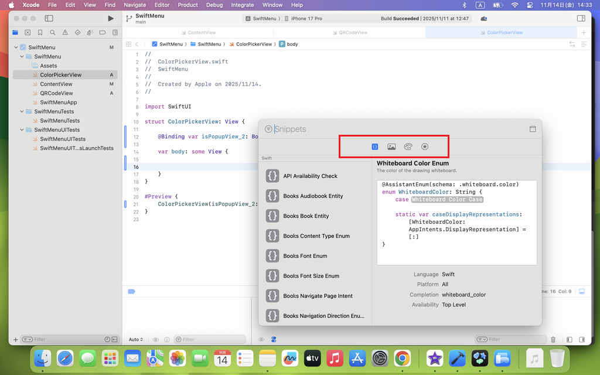This screenshot has width=600, height=375.
Task: Select Books Audiobook Entity snippet
Action: [x=313, y=196]
